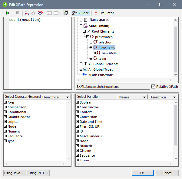Switch to Evaluator mode

coord(104,13)
